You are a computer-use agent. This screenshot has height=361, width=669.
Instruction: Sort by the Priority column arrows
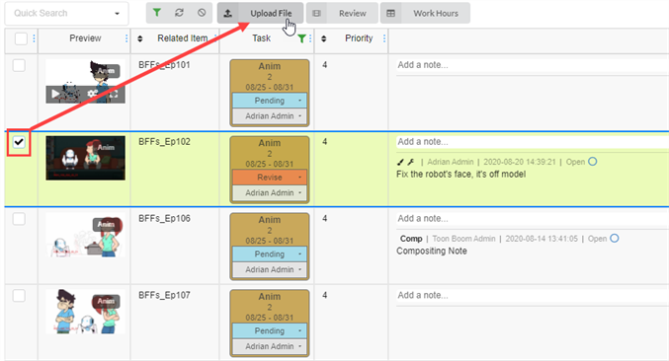pyautogui.click(x=323, y=38)
